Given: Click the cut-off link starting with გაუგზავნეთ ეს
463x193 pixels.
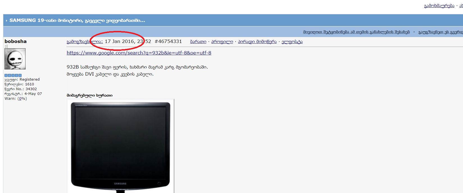Looking at the screenshot, I should coord(441,32).
